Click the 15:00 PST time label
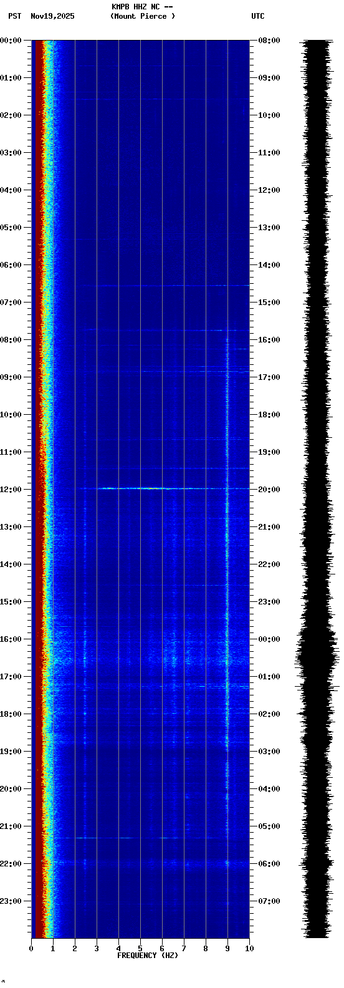The width and height of the screenshot is (344, 988). (x=11, y=602)
